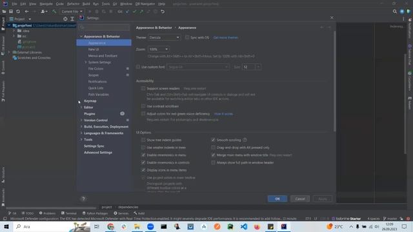Open File Explorer from the taskbar
The height and width of the screenshot is (232, 413).
(137, 226)
